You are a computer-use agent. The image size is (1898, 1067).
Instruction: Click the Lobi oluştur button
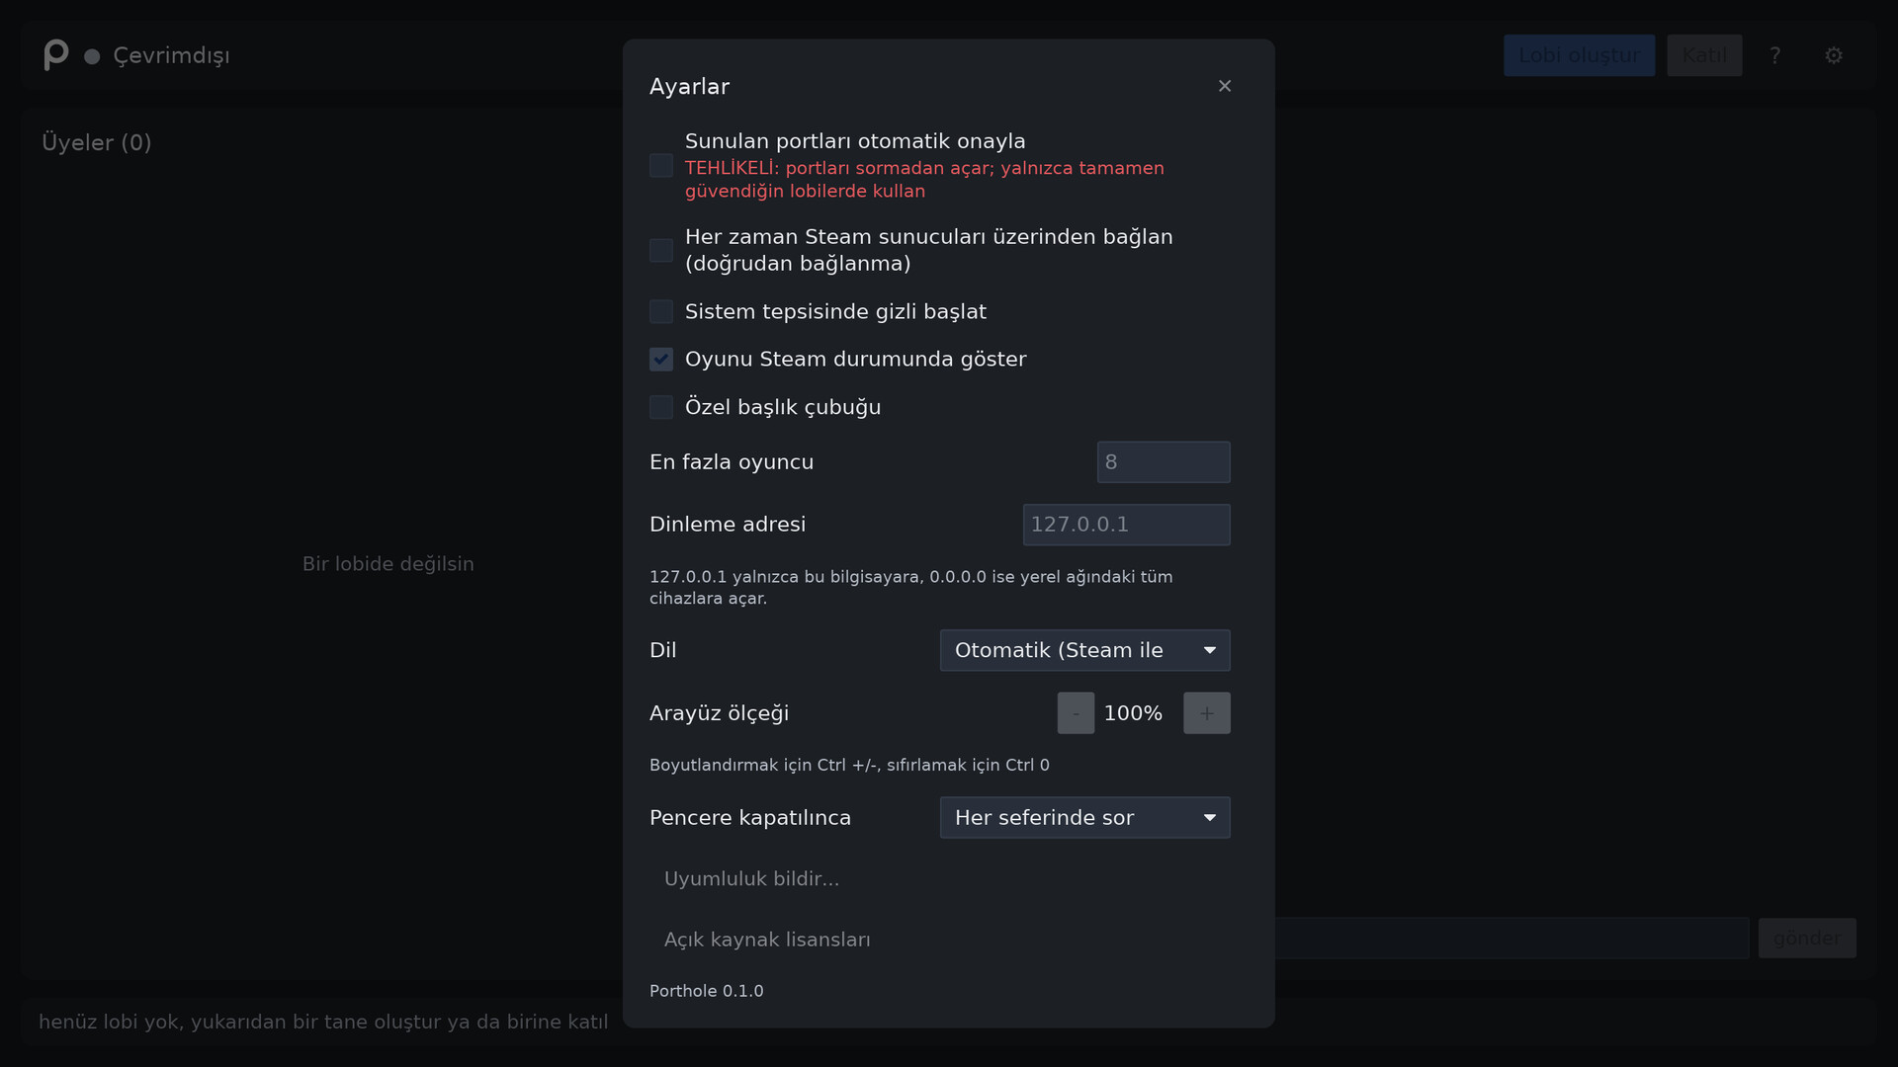click(x=1579, y=55)
